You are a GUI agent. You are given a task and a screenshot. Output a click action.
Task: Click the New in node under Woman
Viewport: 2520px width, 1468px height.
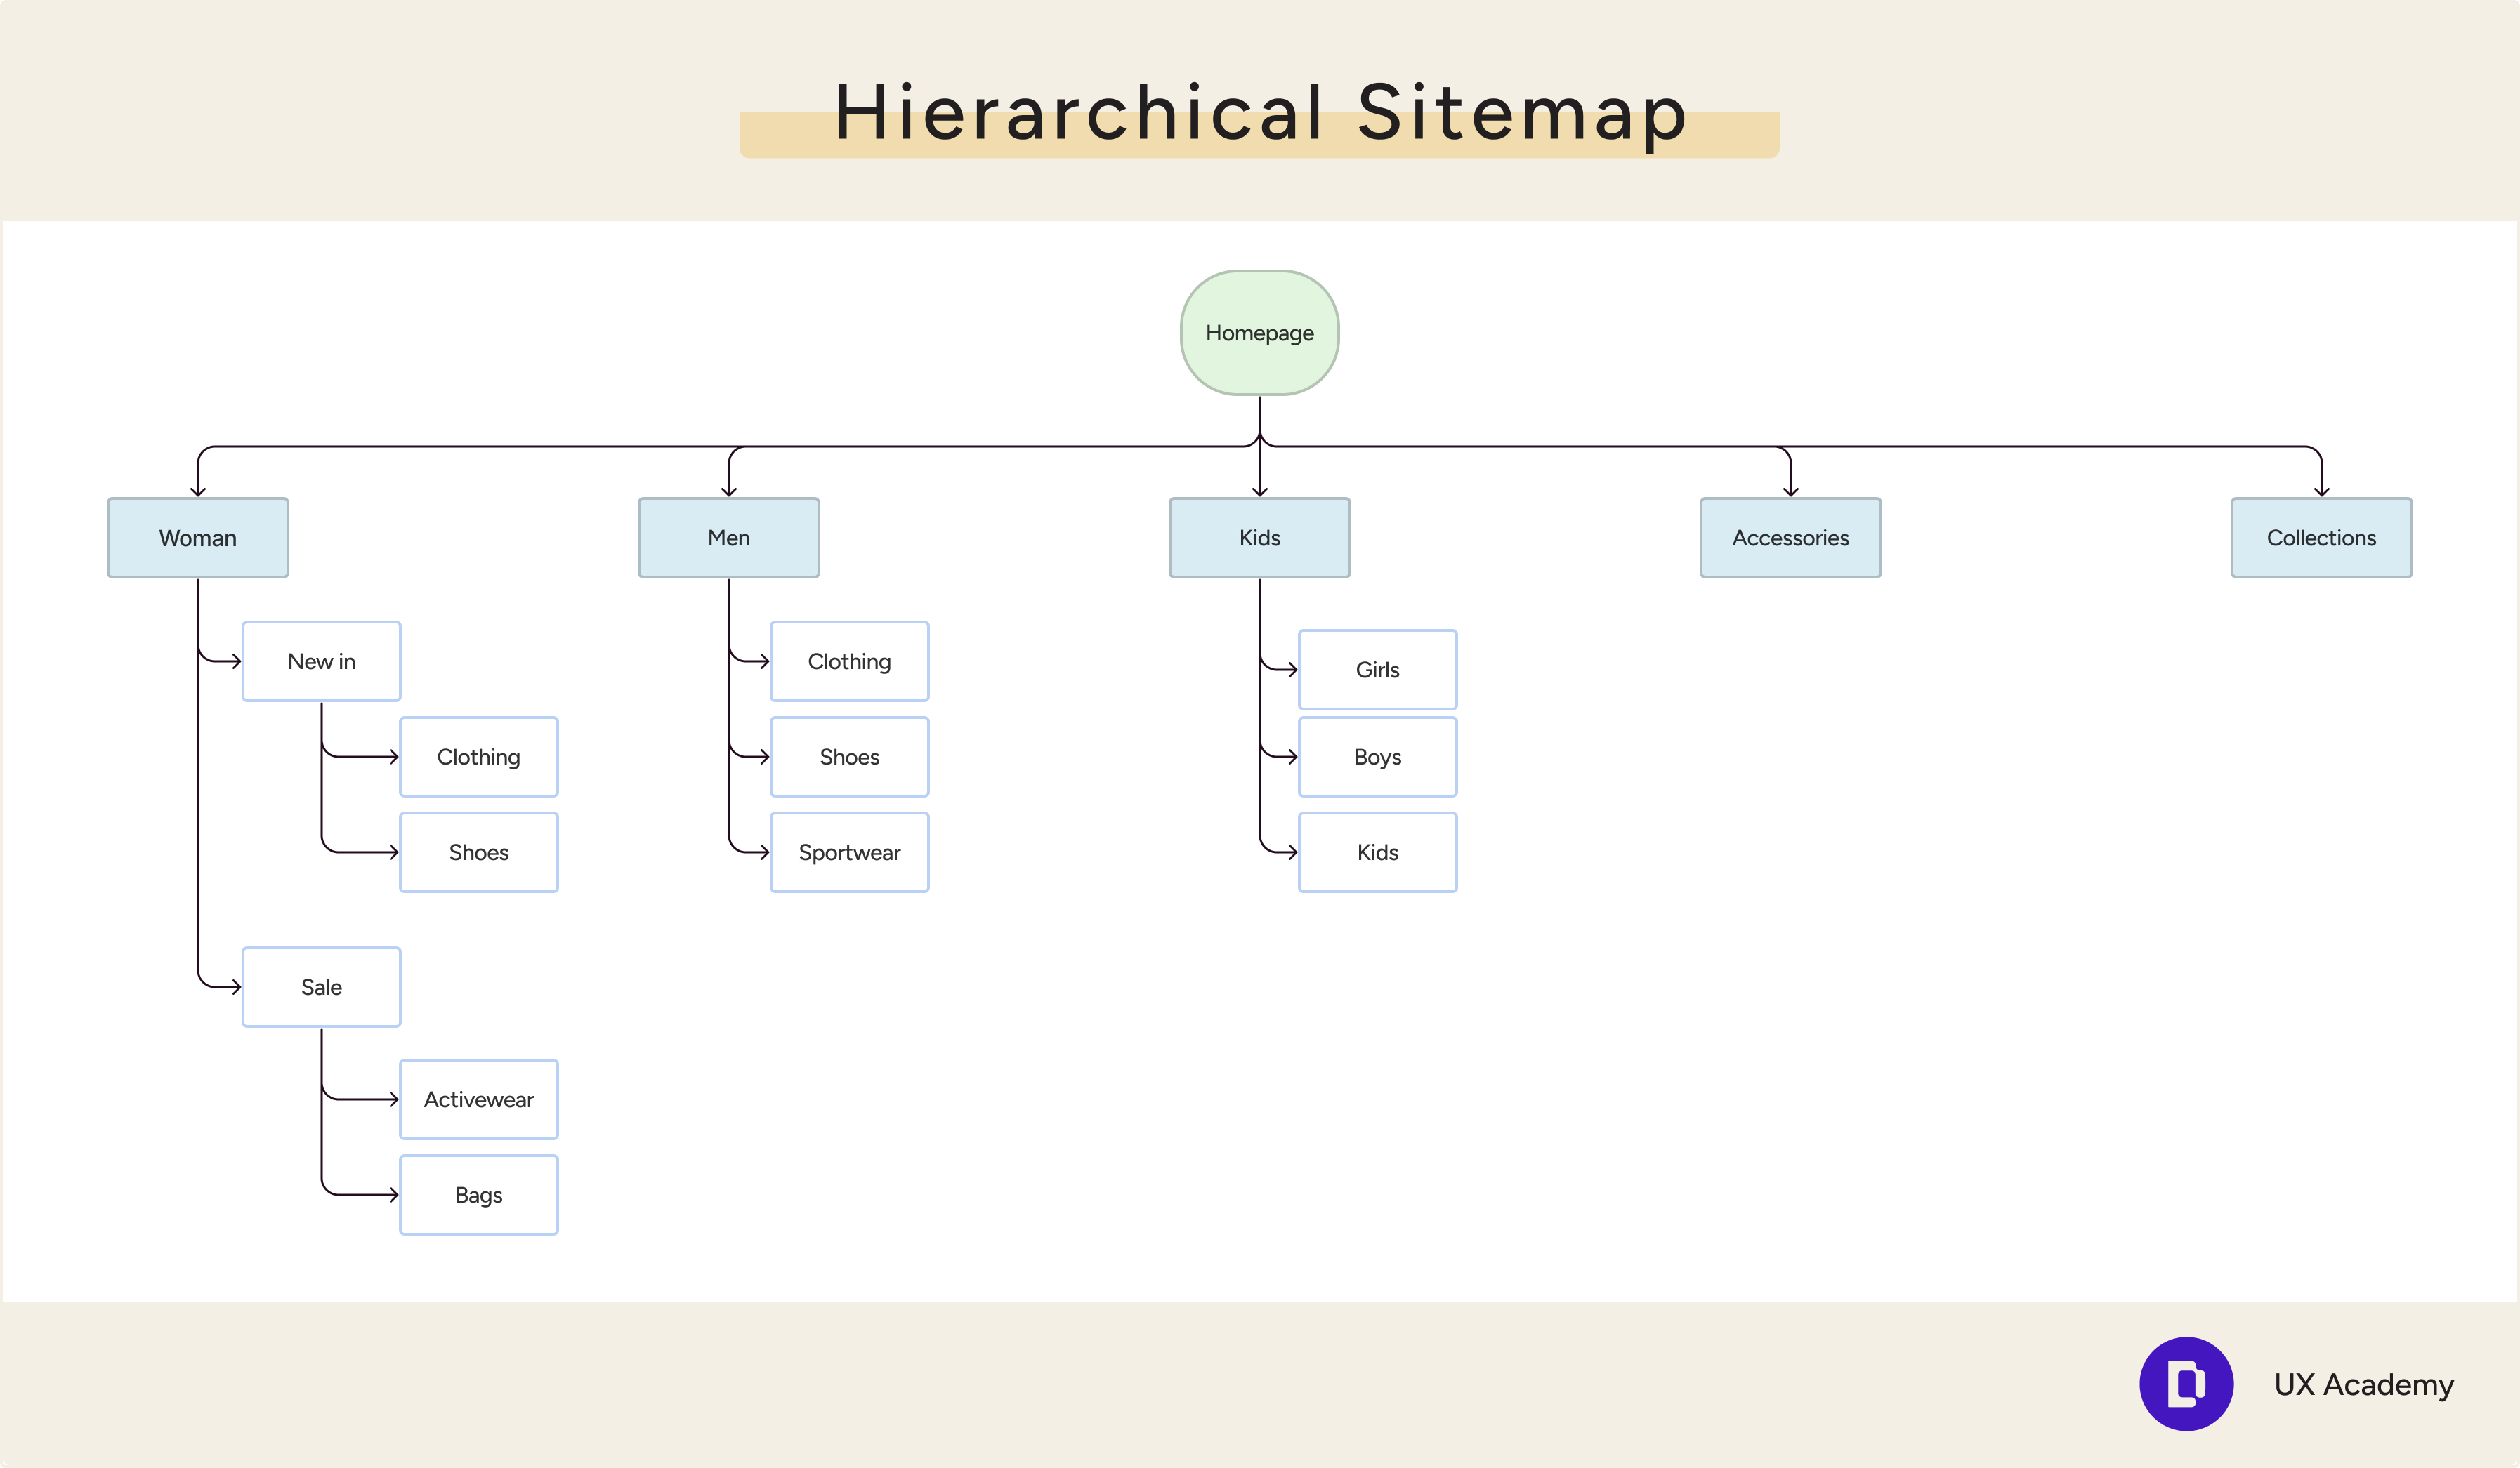[321, 661]
